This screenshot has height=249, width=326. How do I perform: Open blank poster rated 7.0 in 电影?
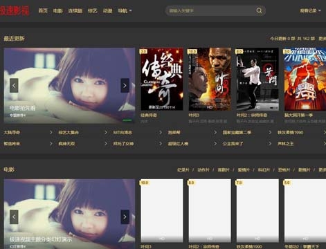click(257, 210)
